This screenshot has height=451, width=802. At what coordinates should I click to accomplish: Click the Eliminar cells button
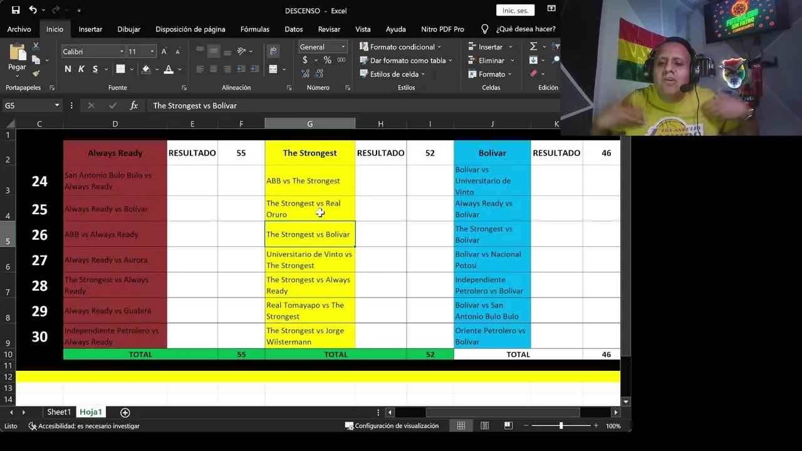491,60
